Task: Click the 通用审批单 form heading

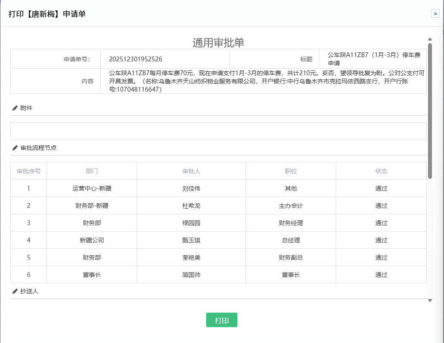Action: [x=218, y=42]
